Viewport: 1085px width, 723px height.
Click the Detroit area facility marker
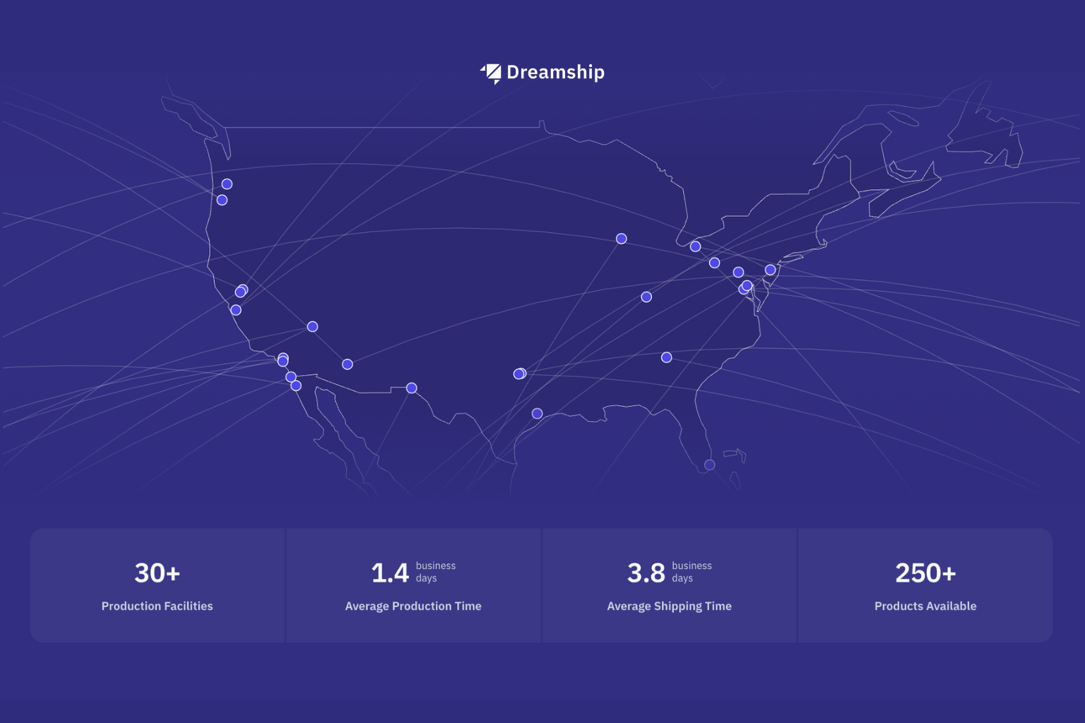pyautogui.click(x=696, y=246)
